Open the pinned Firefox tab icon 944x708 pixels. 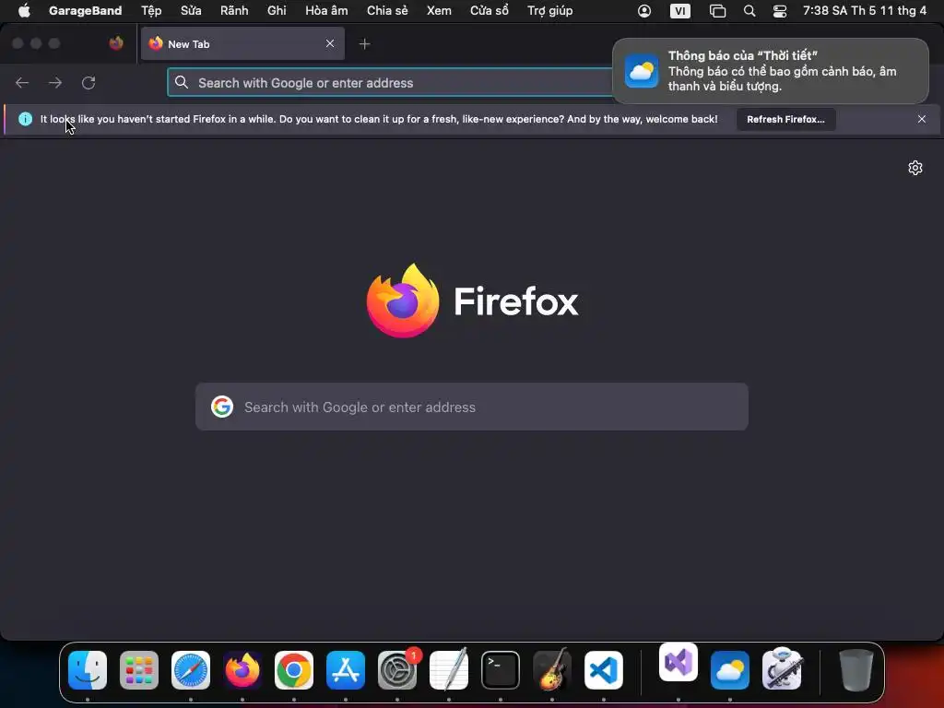click(116, 43)
